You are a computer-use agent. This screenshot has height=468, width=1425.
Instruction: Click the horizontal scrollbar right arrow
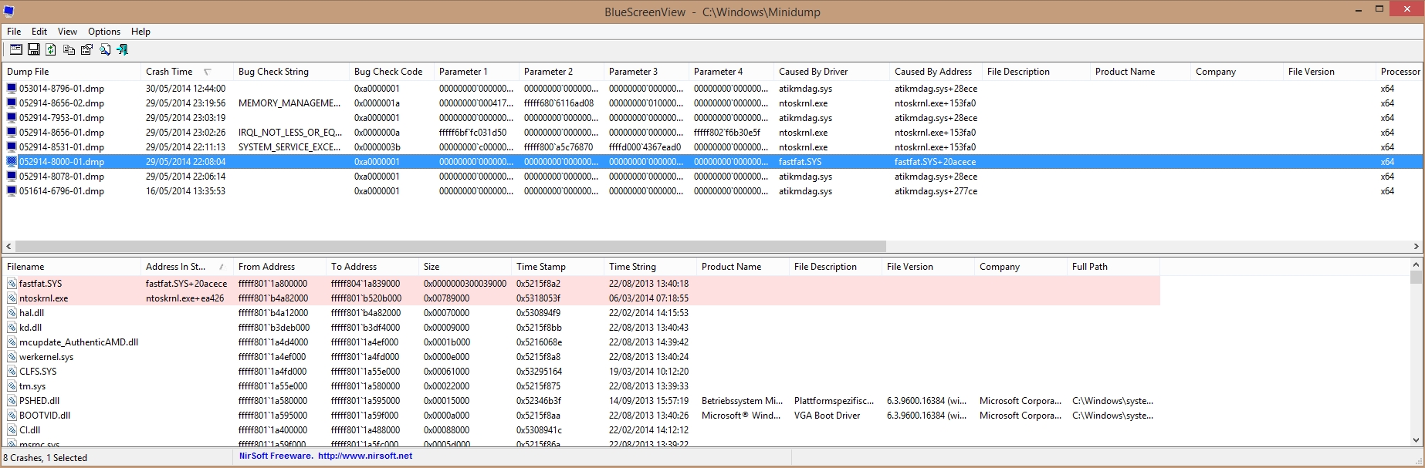(x=1416, y=247)
